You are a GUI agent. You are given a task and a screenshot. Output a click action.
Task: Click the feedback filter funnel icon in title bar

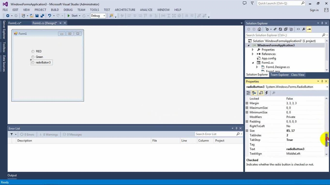252,3
